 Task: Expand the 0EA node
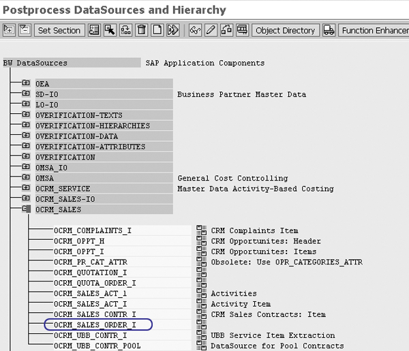[26, 83]
